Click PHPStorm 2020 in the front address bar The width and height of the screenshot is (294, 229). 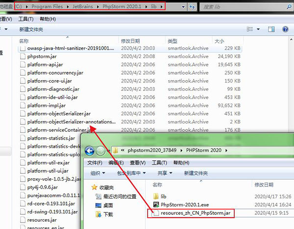coord(204,150)
